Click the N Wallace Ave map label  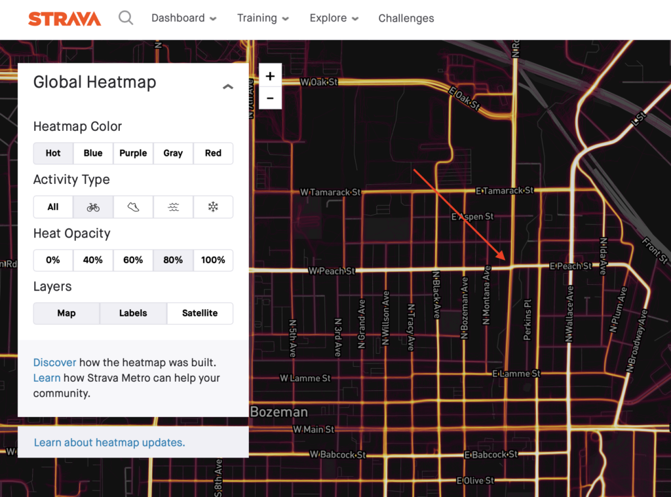(x=569, y=314)
